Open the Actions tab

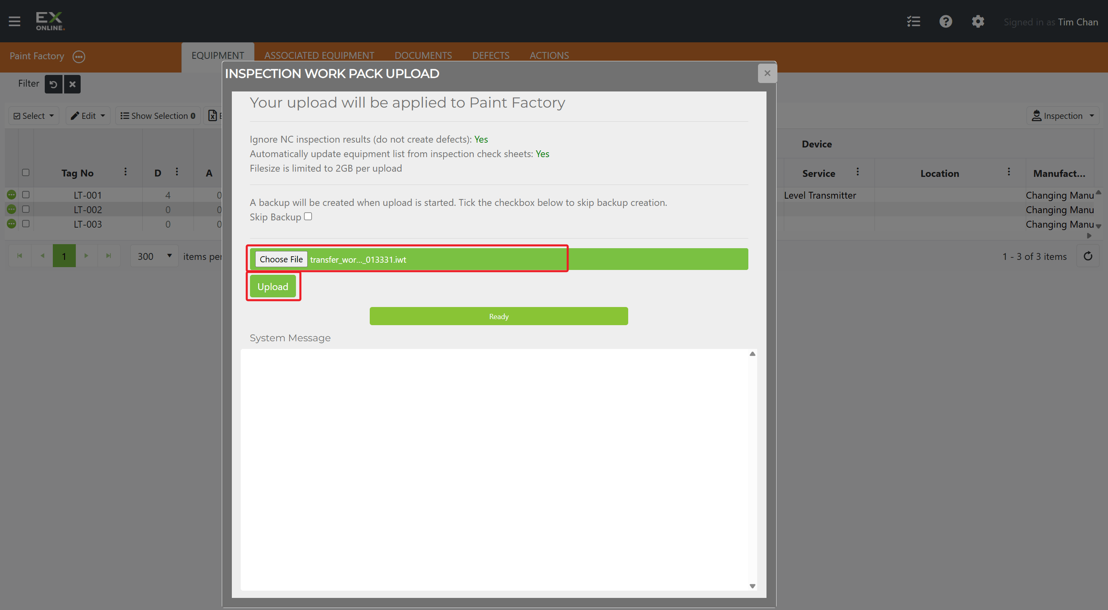pos(549,56)
